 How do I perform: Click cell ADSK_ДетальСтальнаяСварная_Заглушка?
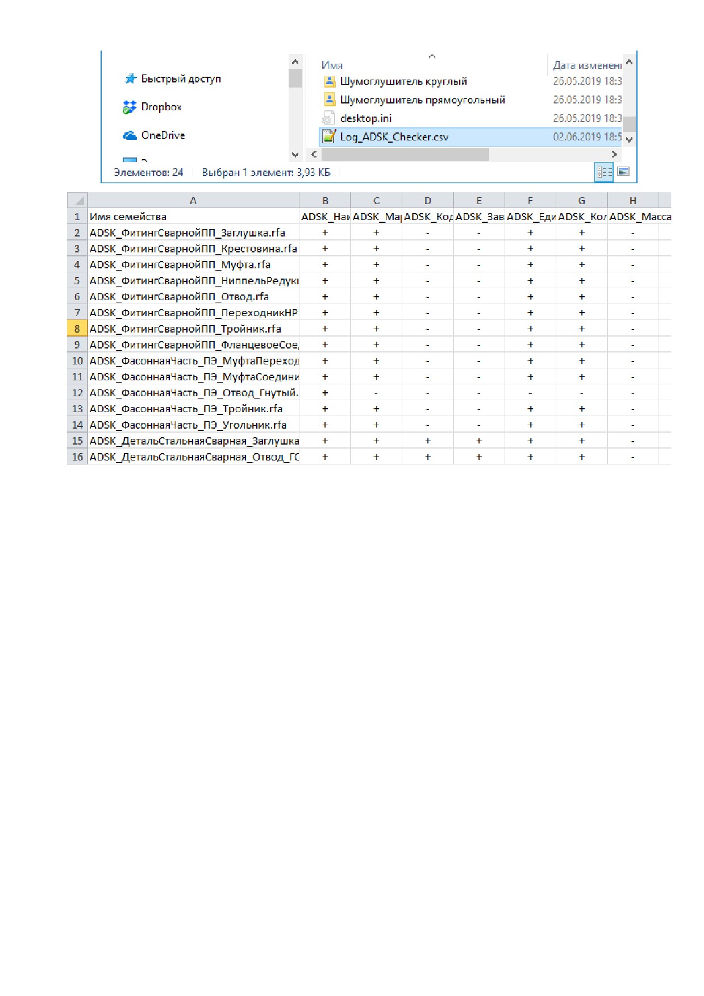click(193, 441)
